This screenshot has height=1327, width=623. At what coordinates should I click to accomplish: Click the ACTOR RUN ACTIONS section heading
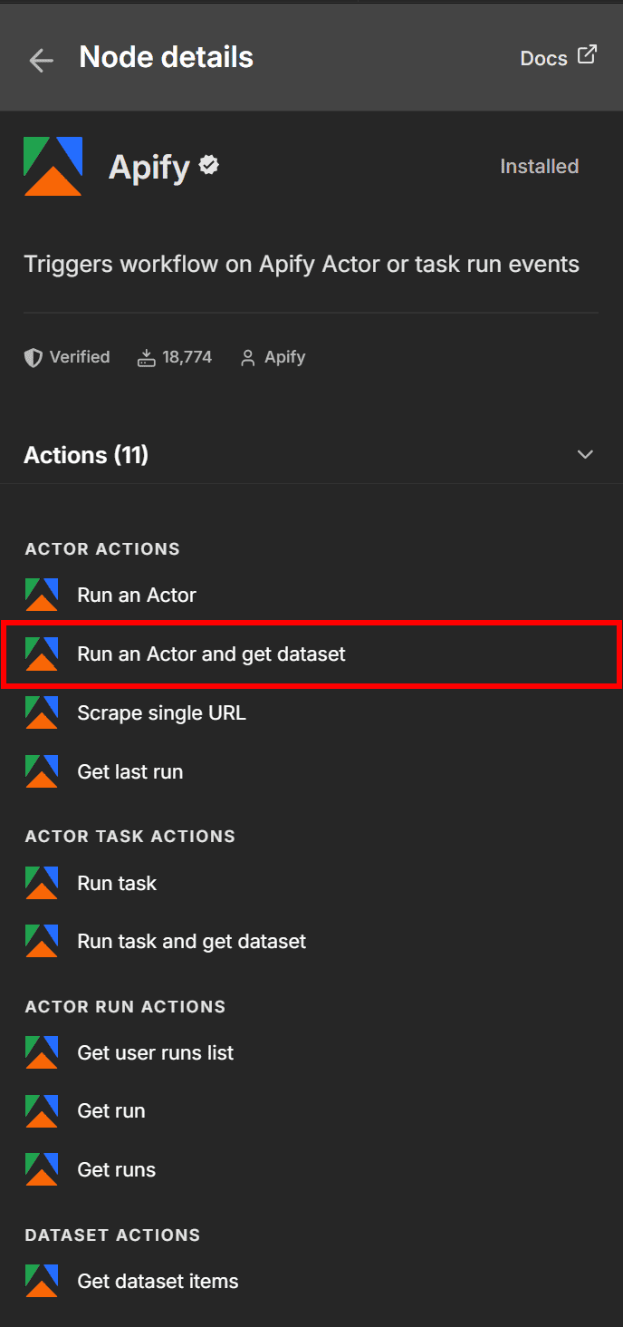(125, 1007)
